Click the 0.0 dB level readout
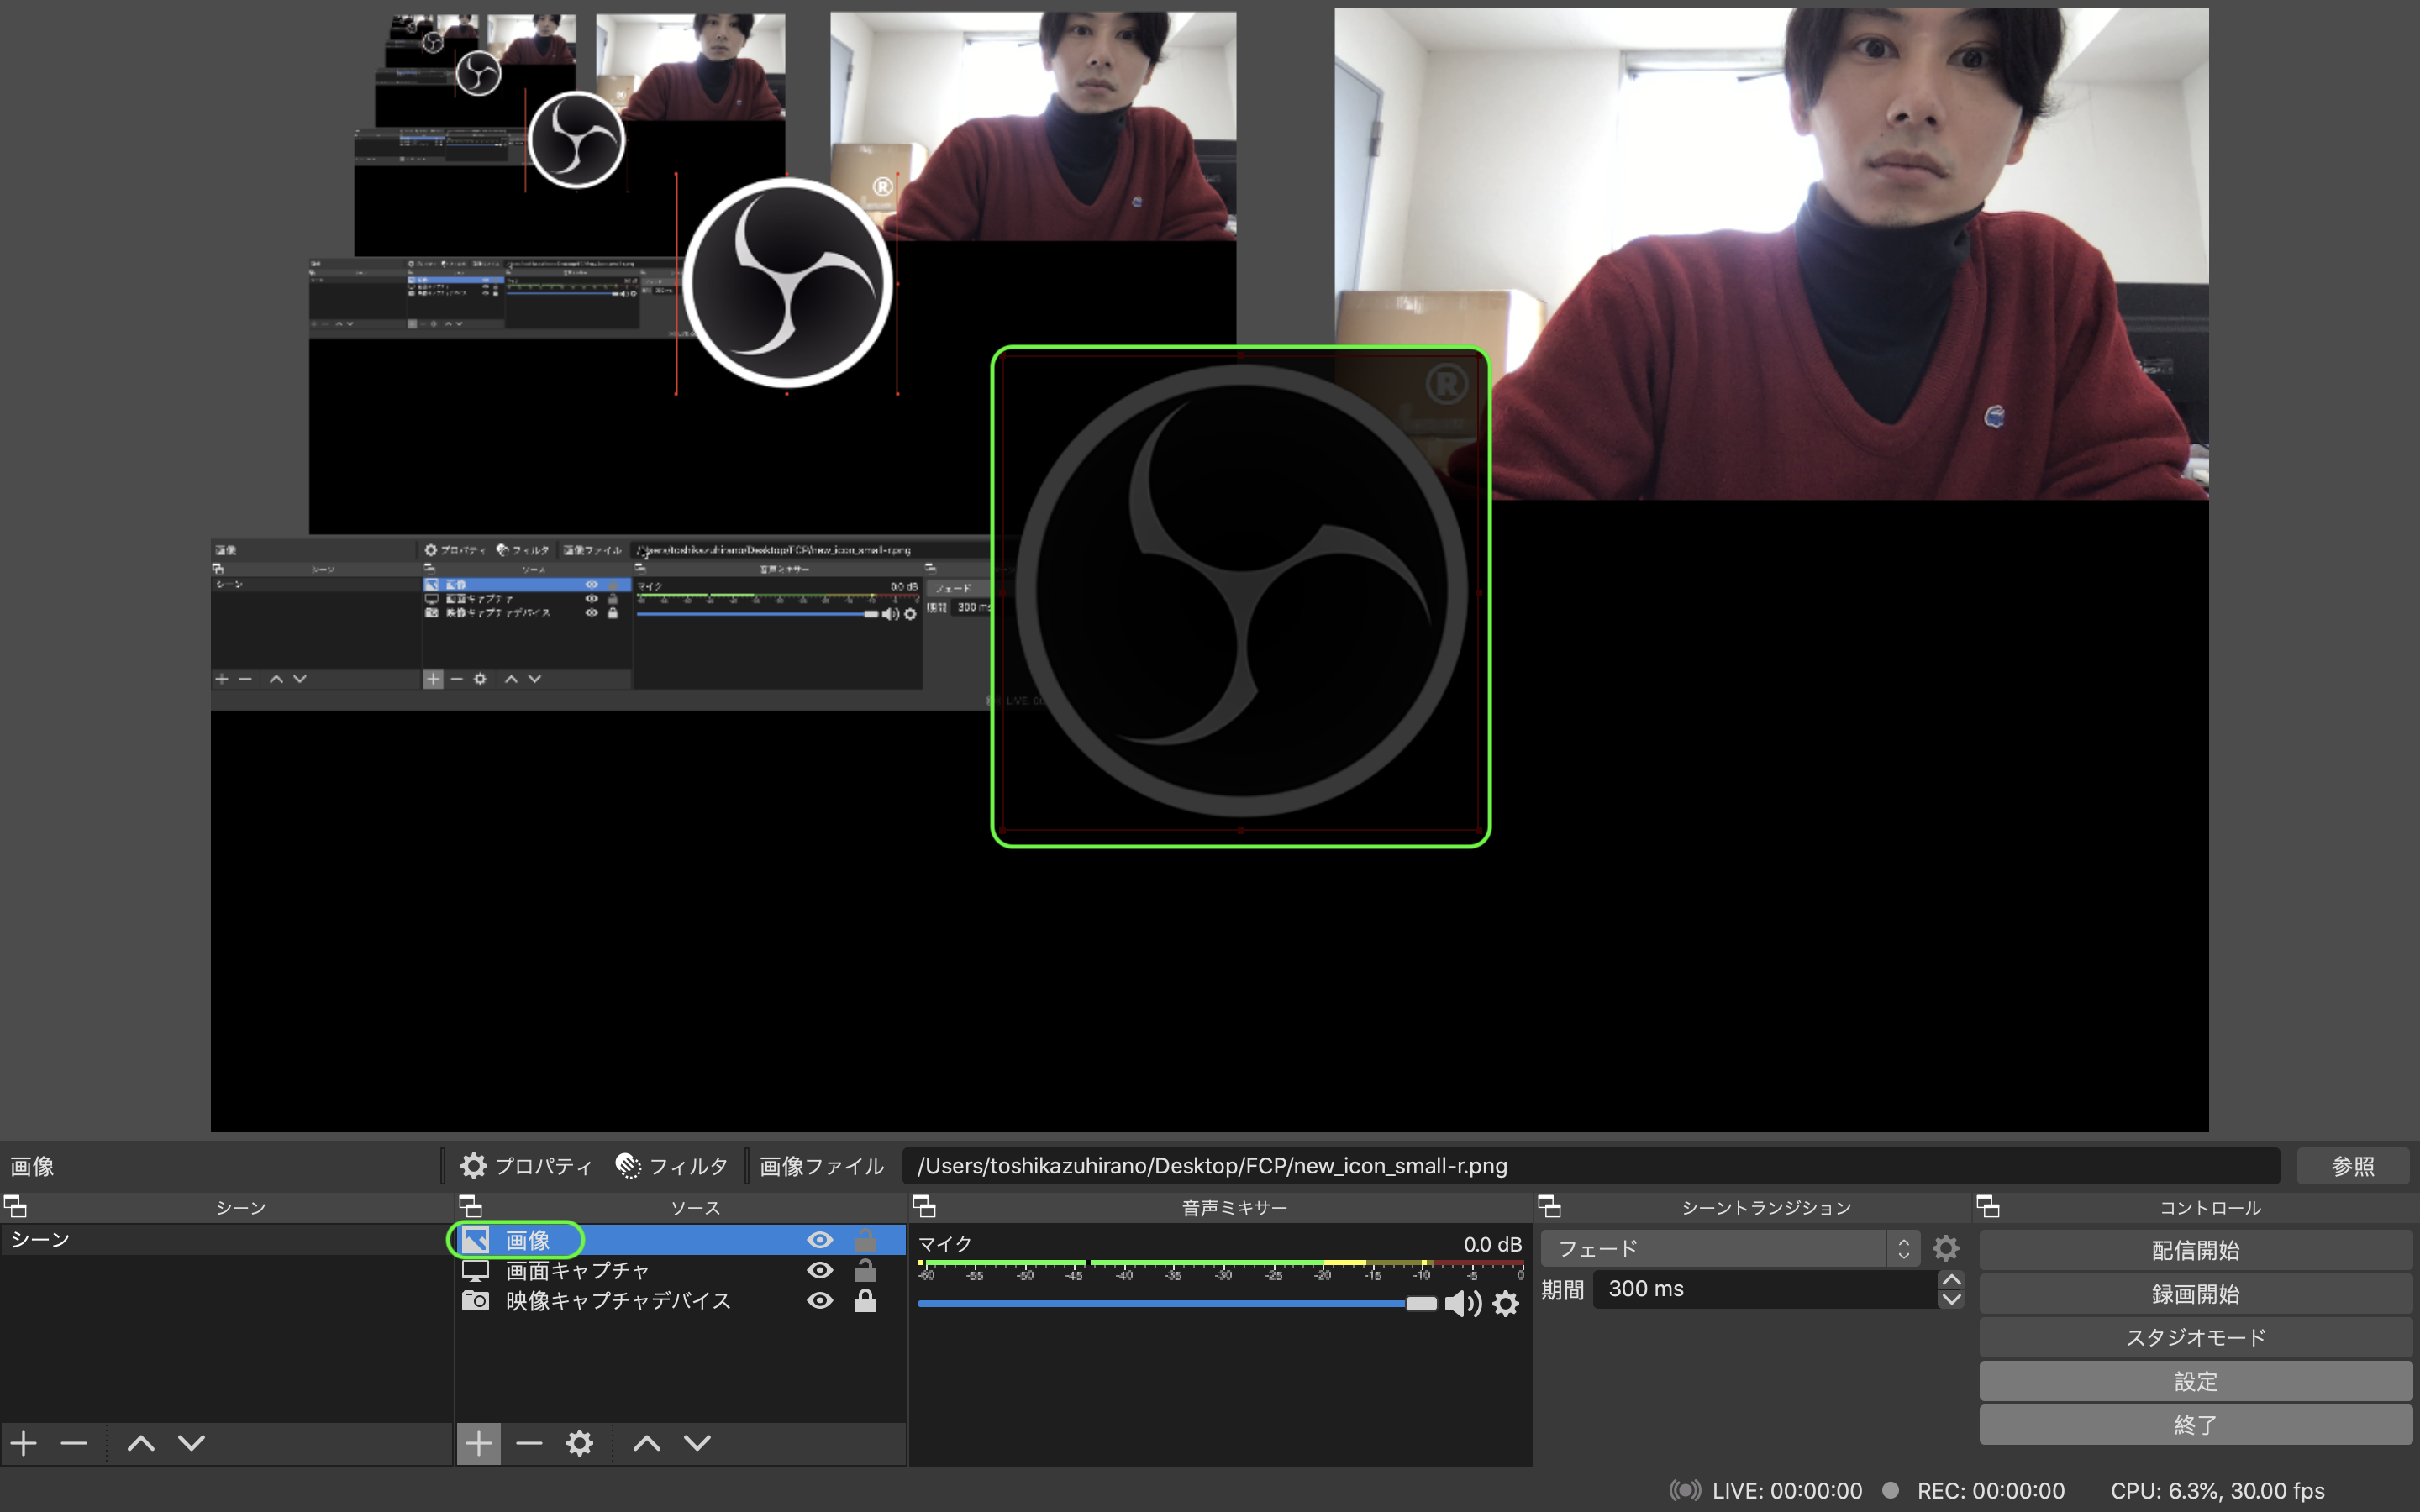Image resolution: width=2420 pixels, height=1512 pixels. (1492, 1243)
